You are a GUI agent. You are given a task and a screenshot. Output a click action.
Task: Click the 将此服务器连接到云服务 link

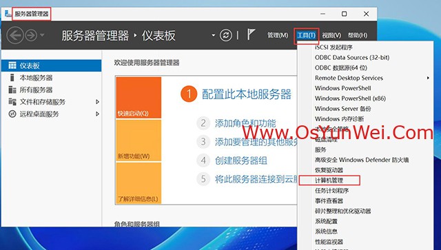coord(256,179)
